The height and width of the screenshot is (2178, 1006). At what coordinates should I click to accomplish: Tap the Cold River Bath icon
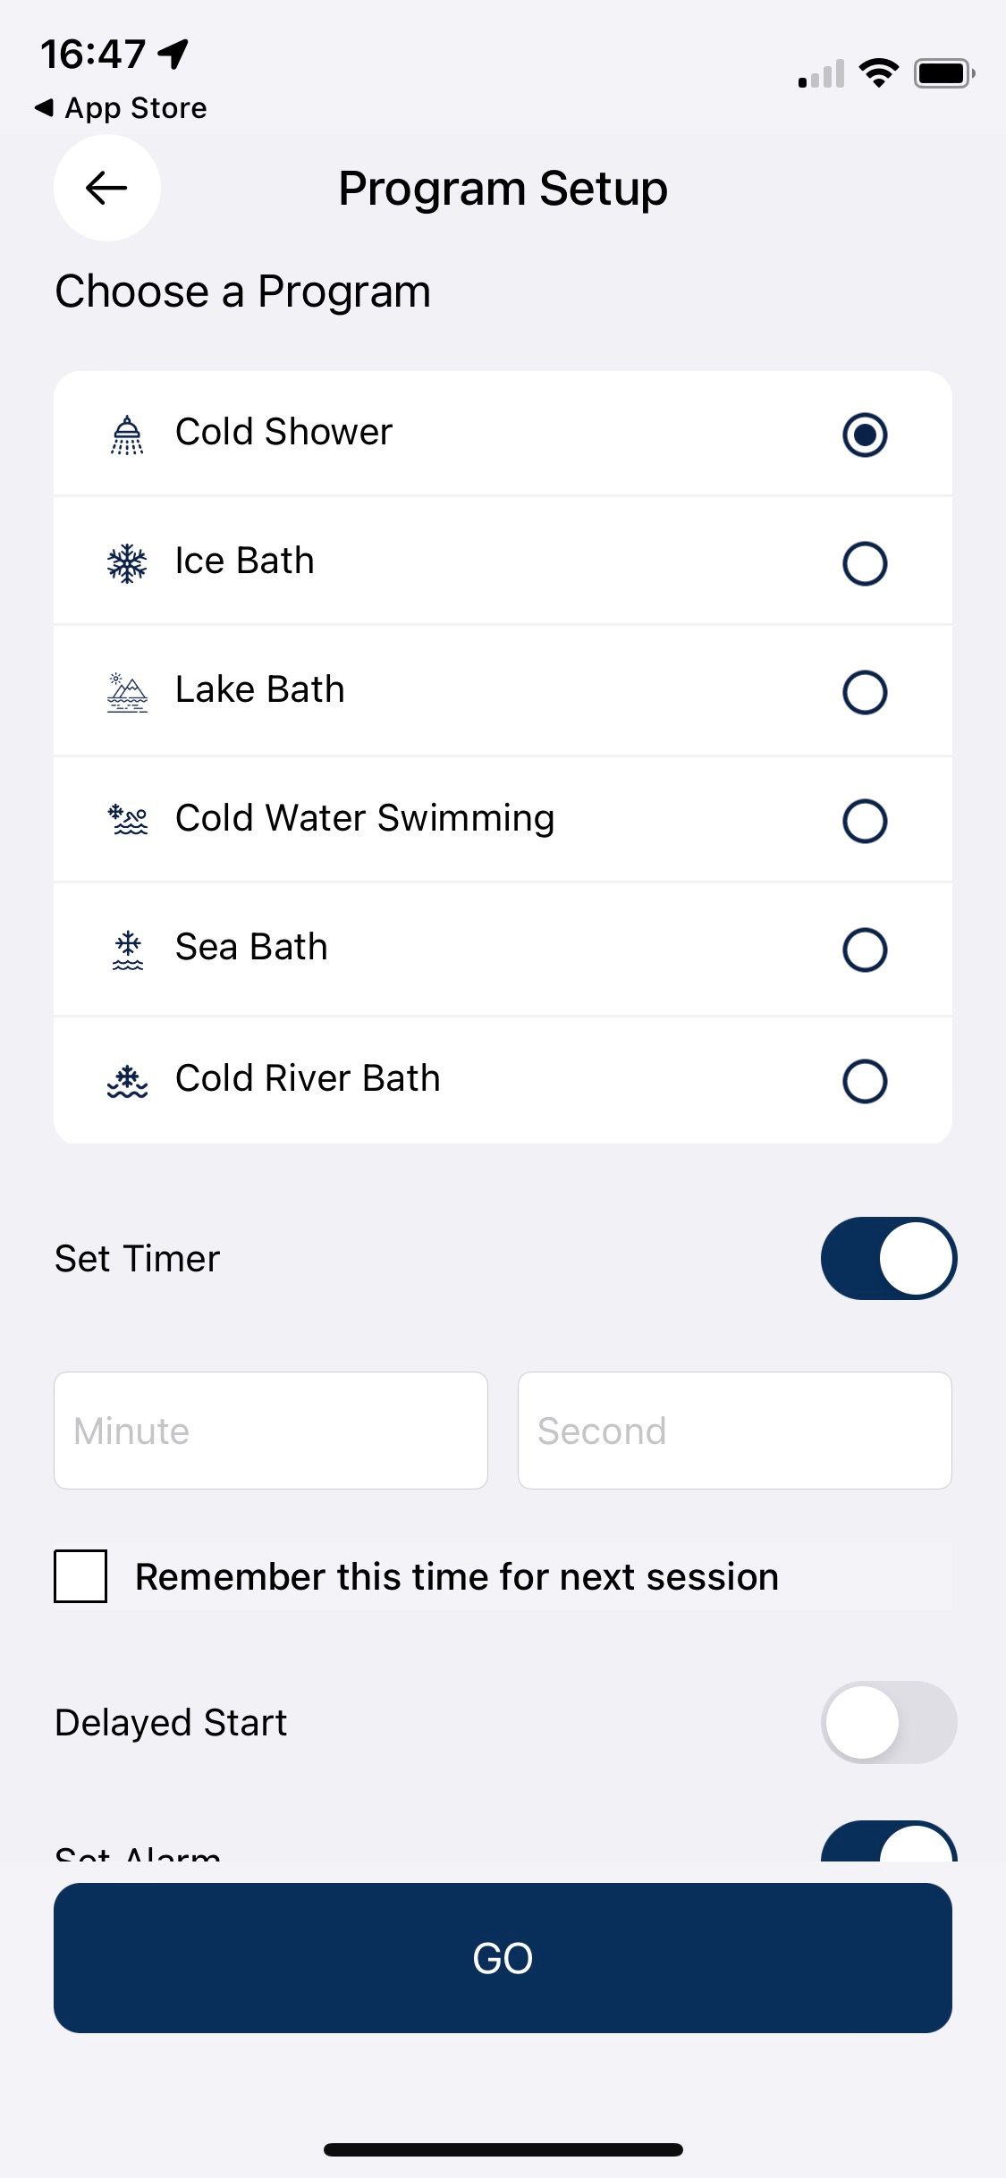[x=127, y=1080]
